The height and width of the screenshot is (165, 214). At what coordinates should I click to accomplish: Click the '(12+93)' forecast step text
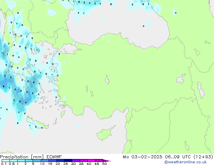[x=203, y=157]
